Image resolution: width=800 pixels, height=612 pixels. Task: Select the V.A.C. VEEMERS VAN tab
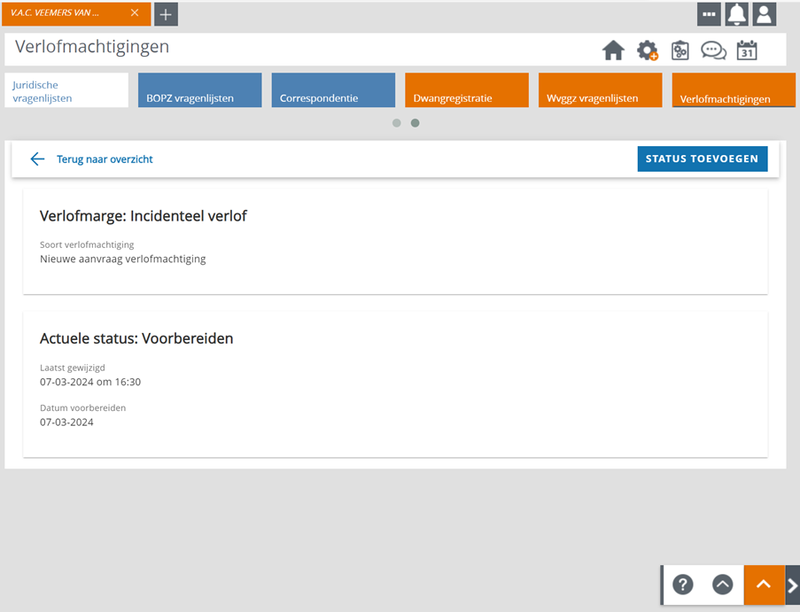point(76,14)
